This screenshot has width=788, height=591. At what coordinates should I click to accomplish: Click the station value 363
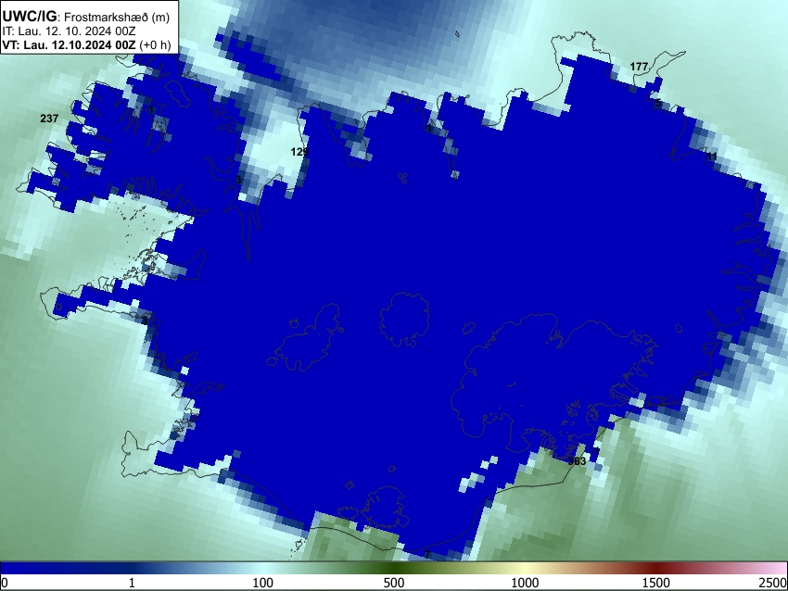coord(577,461)
